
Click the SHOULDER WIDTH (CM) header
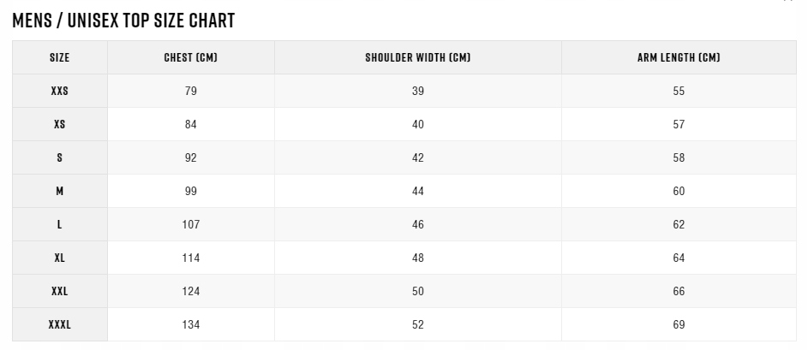[417, 58]
